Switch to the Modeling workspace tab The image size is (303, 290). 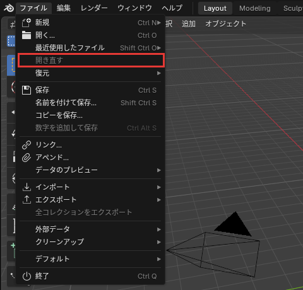(x=255, y=8)
